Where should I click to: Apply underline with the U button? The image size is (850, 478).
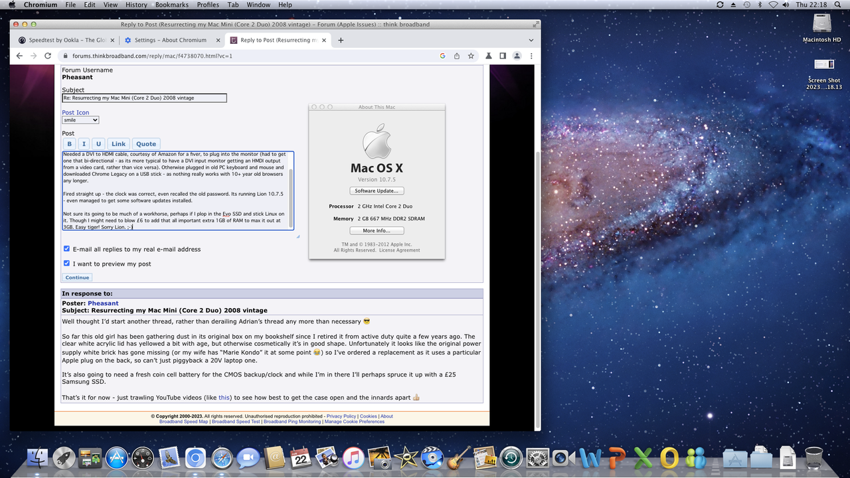pos(98,144)
